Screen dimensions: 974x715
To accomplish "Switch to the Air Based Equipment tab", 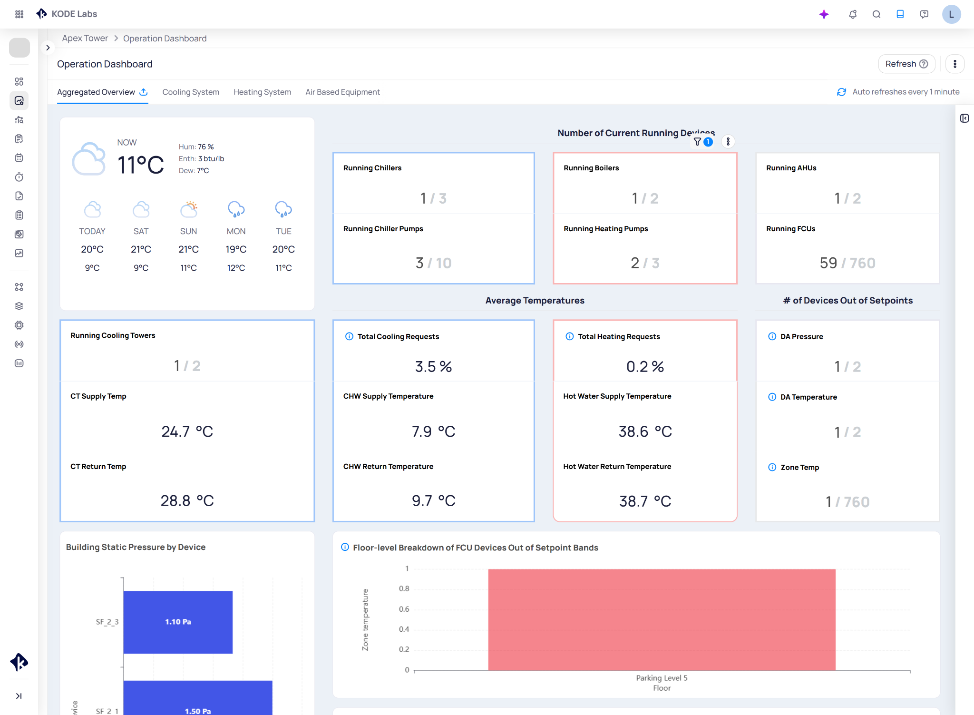I will pyautogui.click(x=342, y=92).
